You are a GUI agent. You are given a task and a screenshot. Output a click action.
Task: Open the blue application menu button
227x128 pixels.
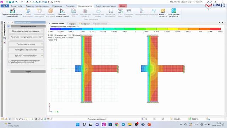tap(5, 6)
